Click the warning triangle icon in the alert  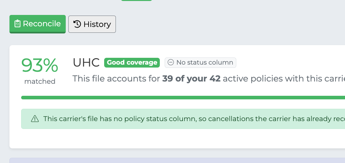coord(35,119)
